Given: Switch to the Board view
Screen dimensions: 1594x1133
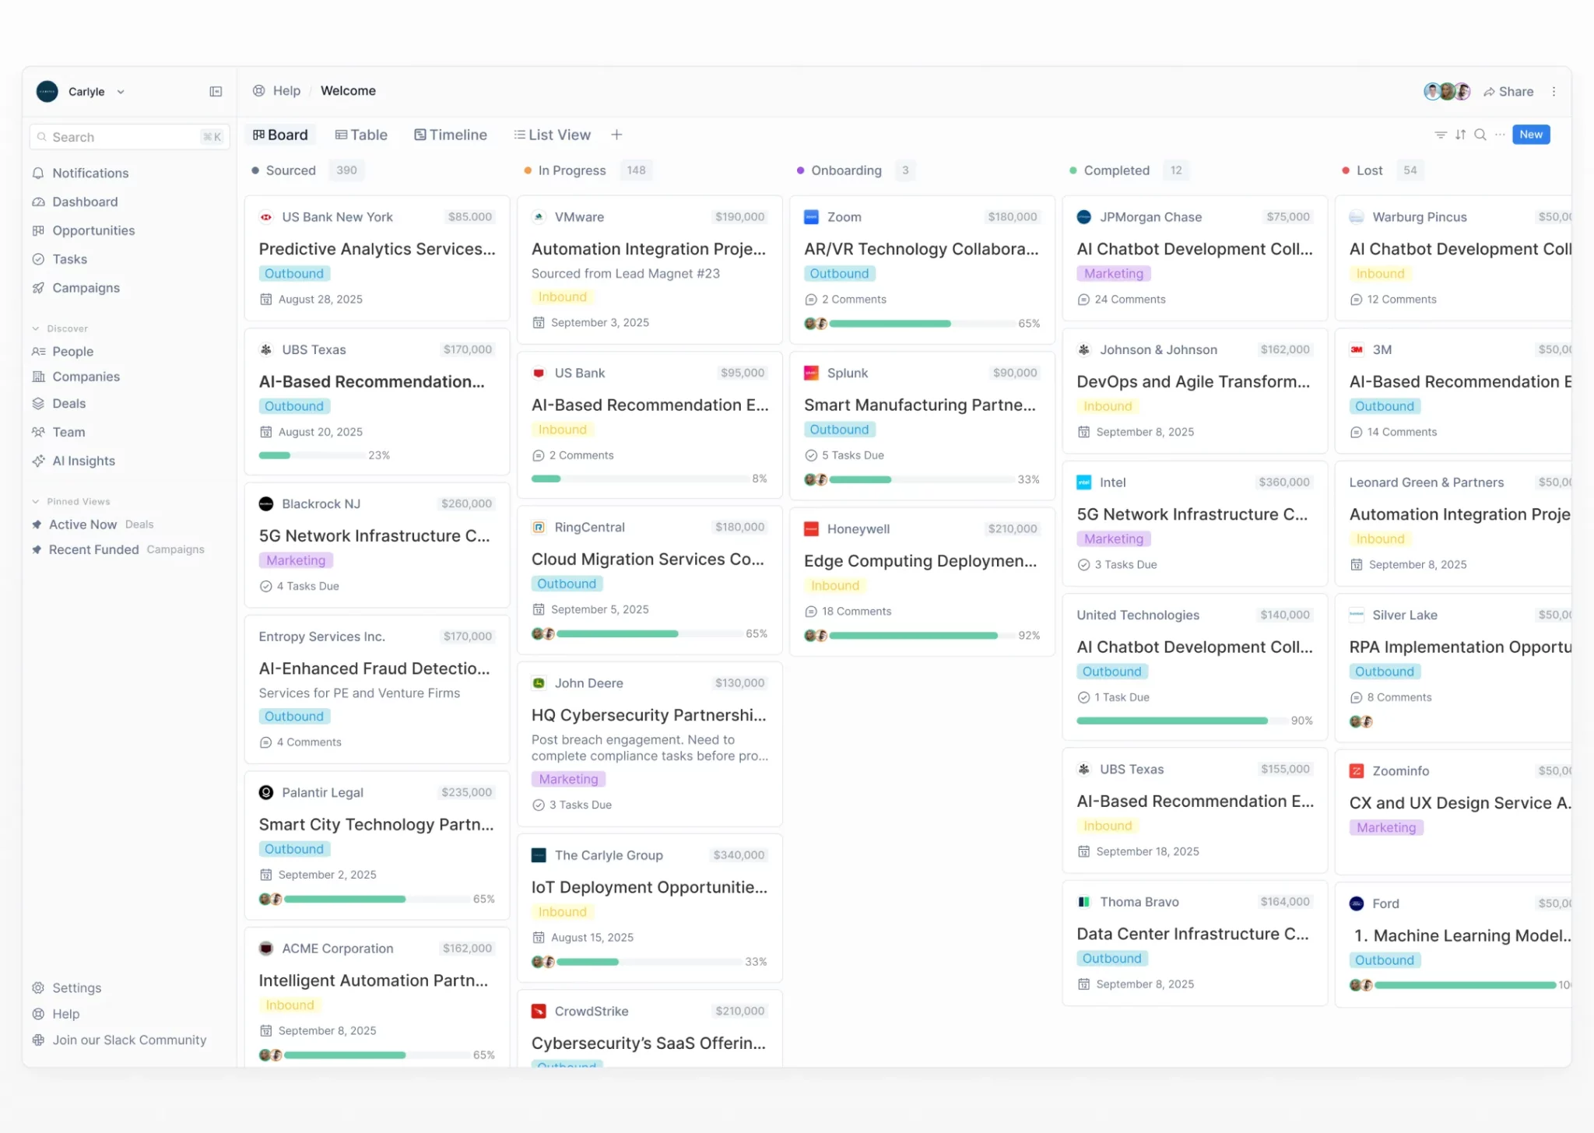Looking at the screenshot, I should (279, 134).
